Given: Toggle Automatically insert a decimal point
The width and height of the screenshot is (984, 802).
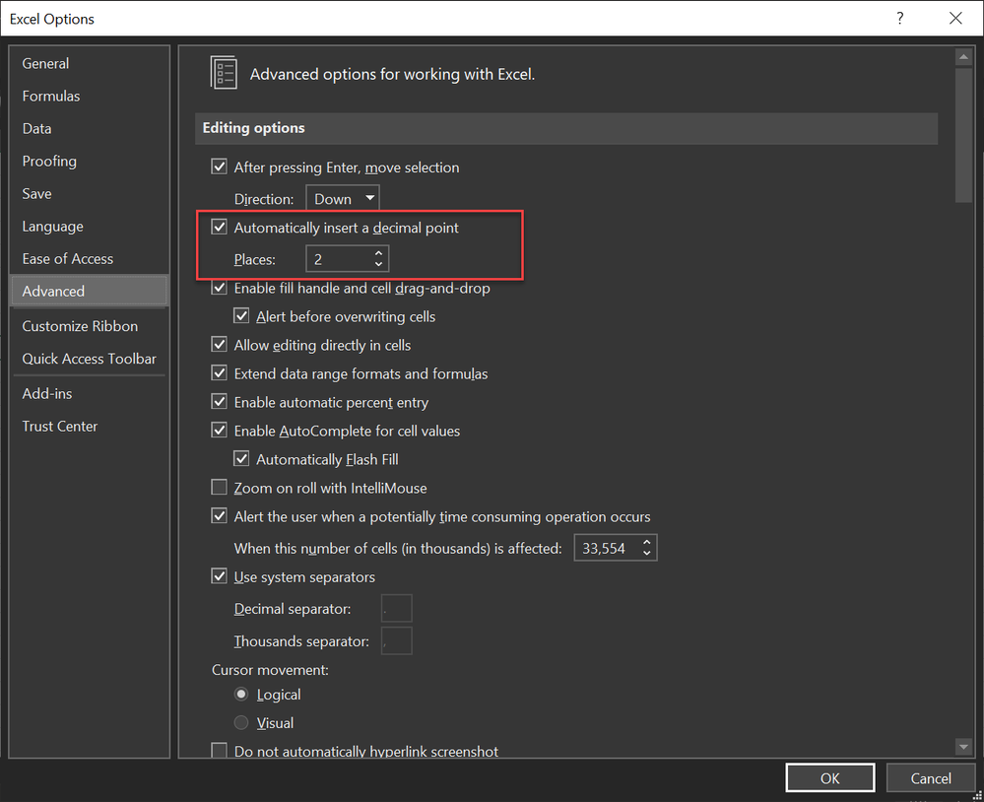Looking at the screenshot, I should [219, 228].
